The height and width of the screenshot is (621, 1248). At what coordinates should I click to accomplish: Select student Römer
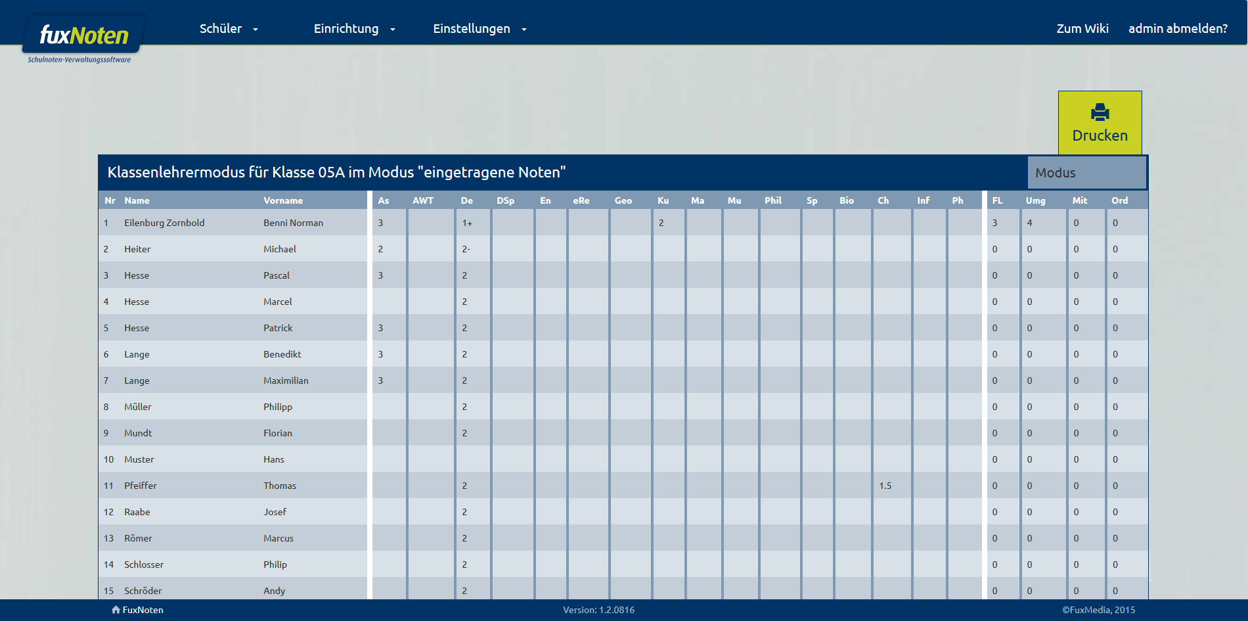click(x=138, y=538)
